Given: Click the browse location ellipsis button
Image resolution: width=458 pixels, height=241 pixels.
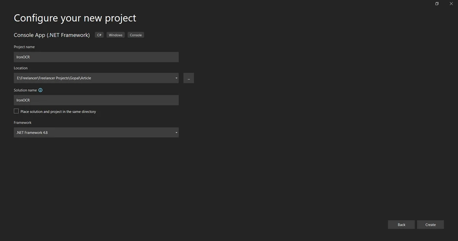Looking at the screenshot, I should pyautogui.click(x=189, y=78).
